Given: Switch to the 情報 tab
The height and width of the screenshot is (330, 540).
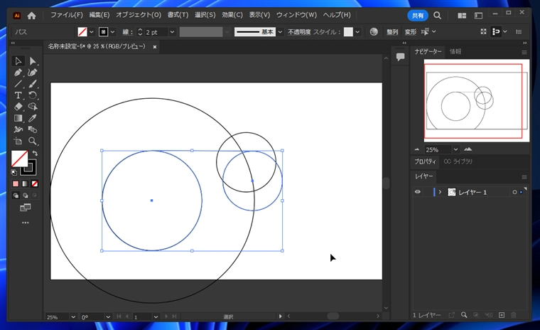Looking at the screenshot, I should pyautogui.click(x=455, y=51).
